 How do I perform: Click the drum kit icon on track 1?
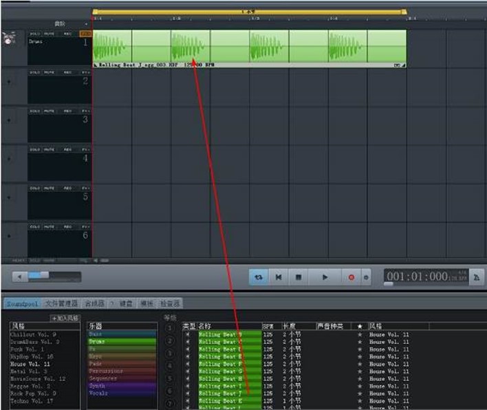point(9,38)
